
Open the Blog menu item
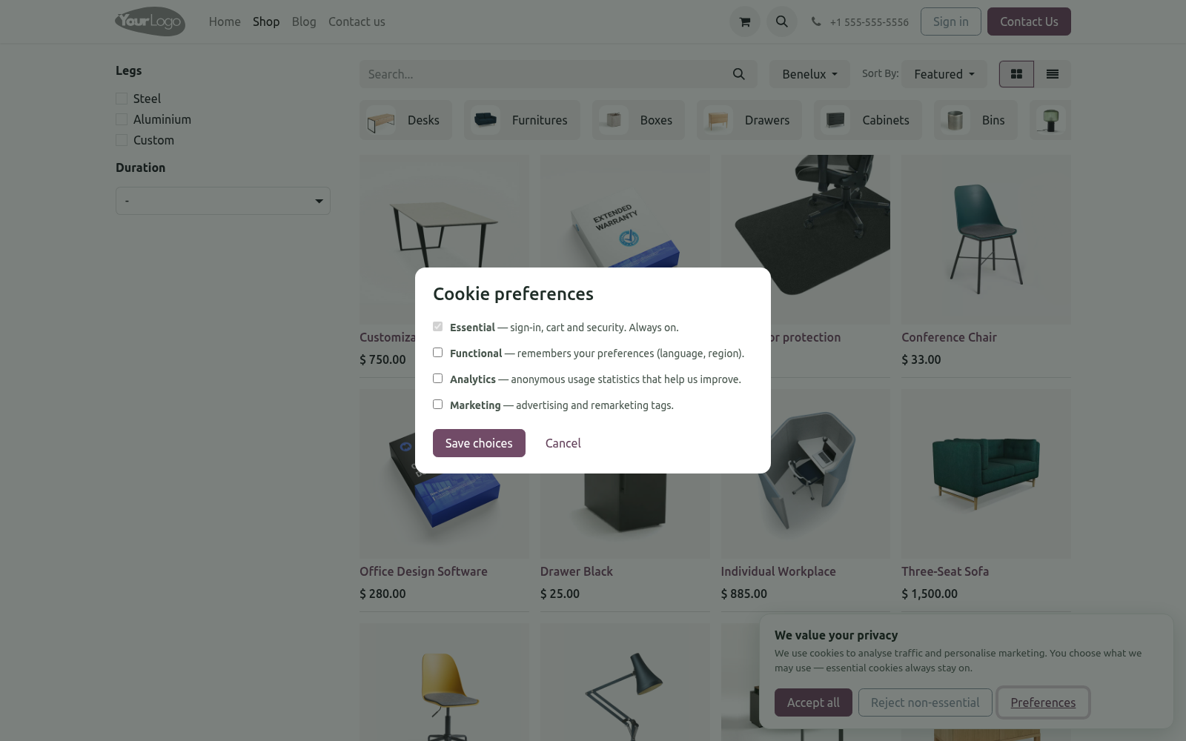click(x=304, y=21)
